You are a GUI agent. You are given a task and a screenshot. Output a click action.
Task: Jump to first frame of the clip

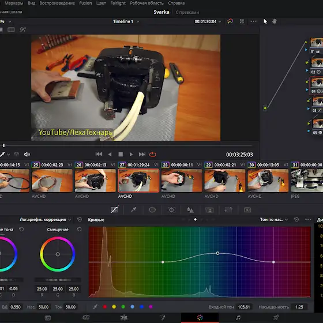pos(99,155)
